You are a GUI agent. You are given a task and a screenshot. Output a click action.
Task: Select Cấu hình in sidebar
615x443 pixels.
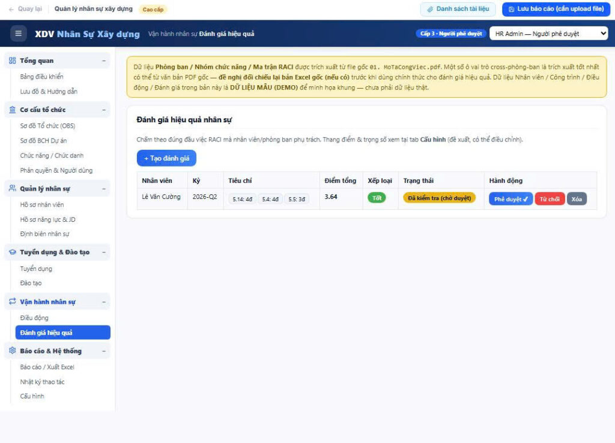tap(32, 396)
